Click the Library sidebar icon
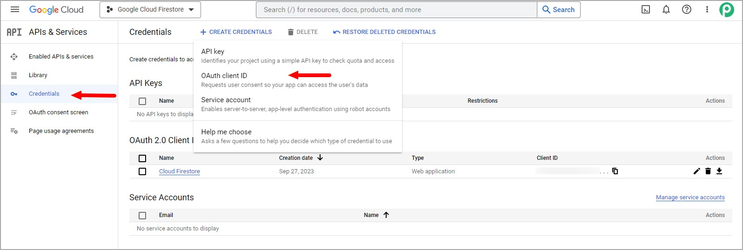Image resolution: width=743 pixels, height=250 pixels. click(x=14, y=75)
